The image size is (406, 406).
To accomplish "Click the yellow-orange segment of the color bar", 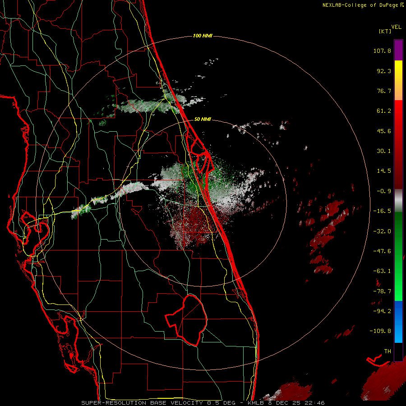I will [398, 80].
